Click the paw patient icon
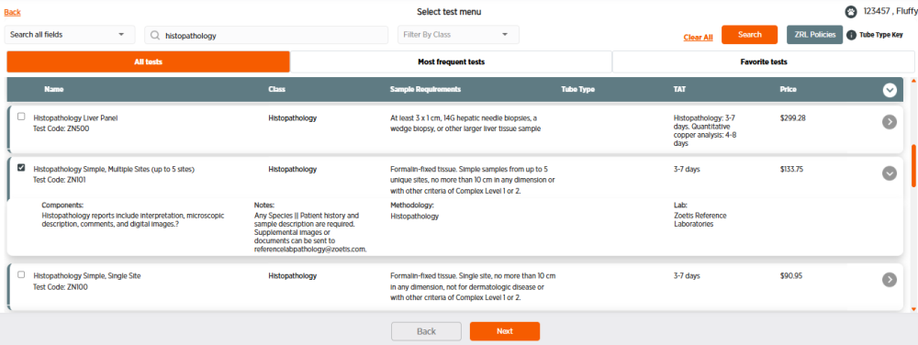This screenshot has width=918, height=345. (851, 12)
